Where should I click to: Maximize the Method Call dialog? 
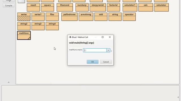102,37
